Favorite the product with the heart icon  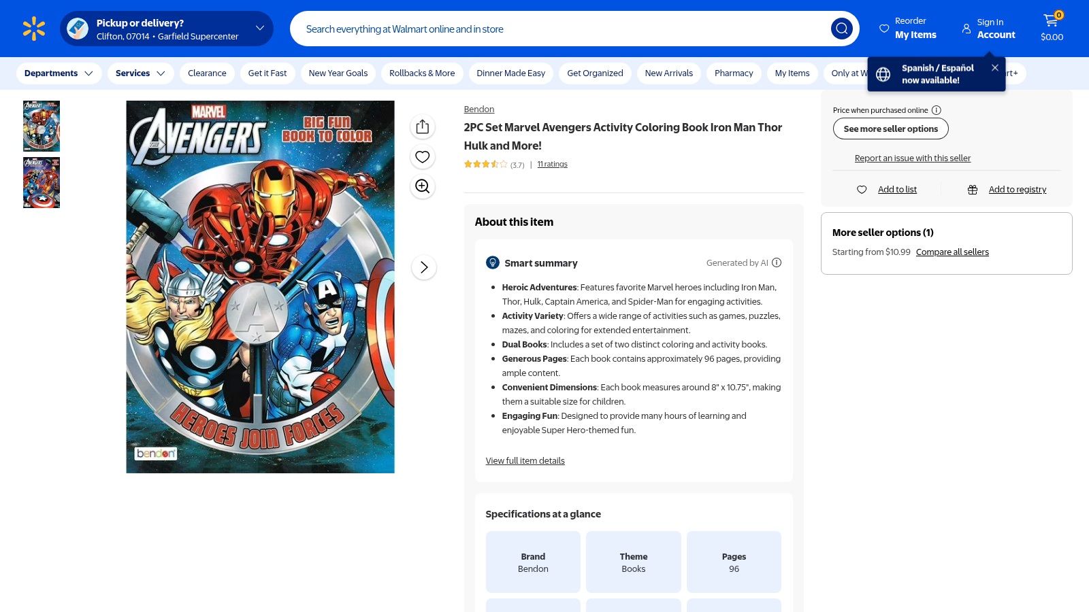422,156
